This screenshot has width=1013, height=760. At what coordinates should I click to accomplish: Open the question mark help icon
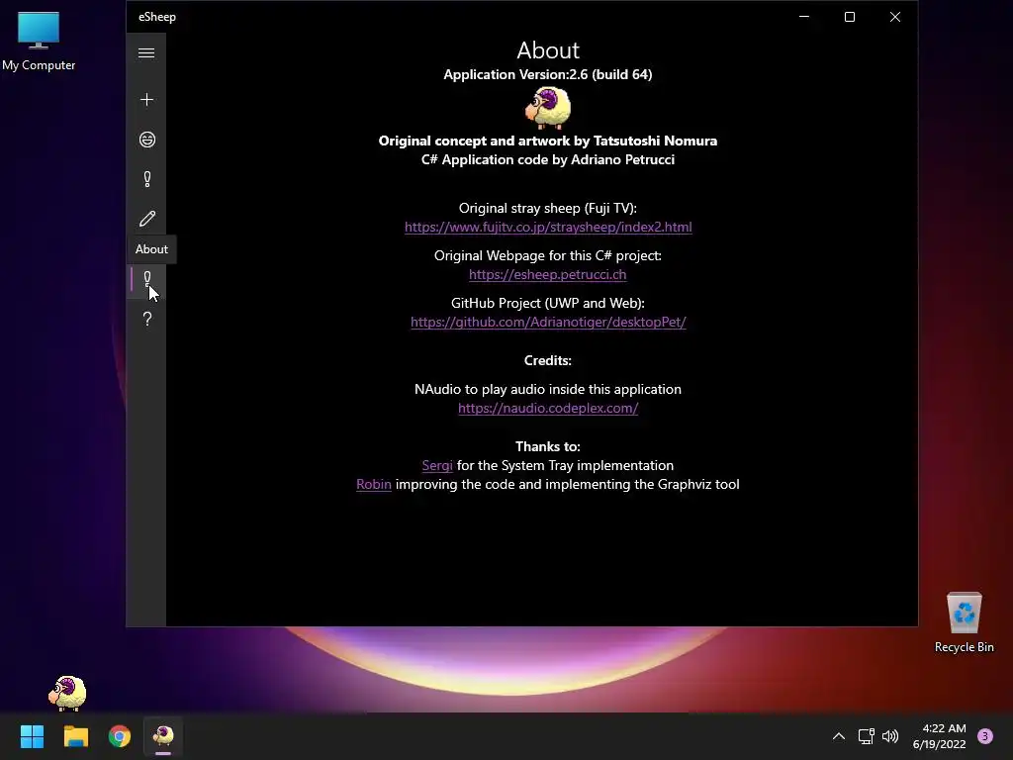click(x=147, y=319)
